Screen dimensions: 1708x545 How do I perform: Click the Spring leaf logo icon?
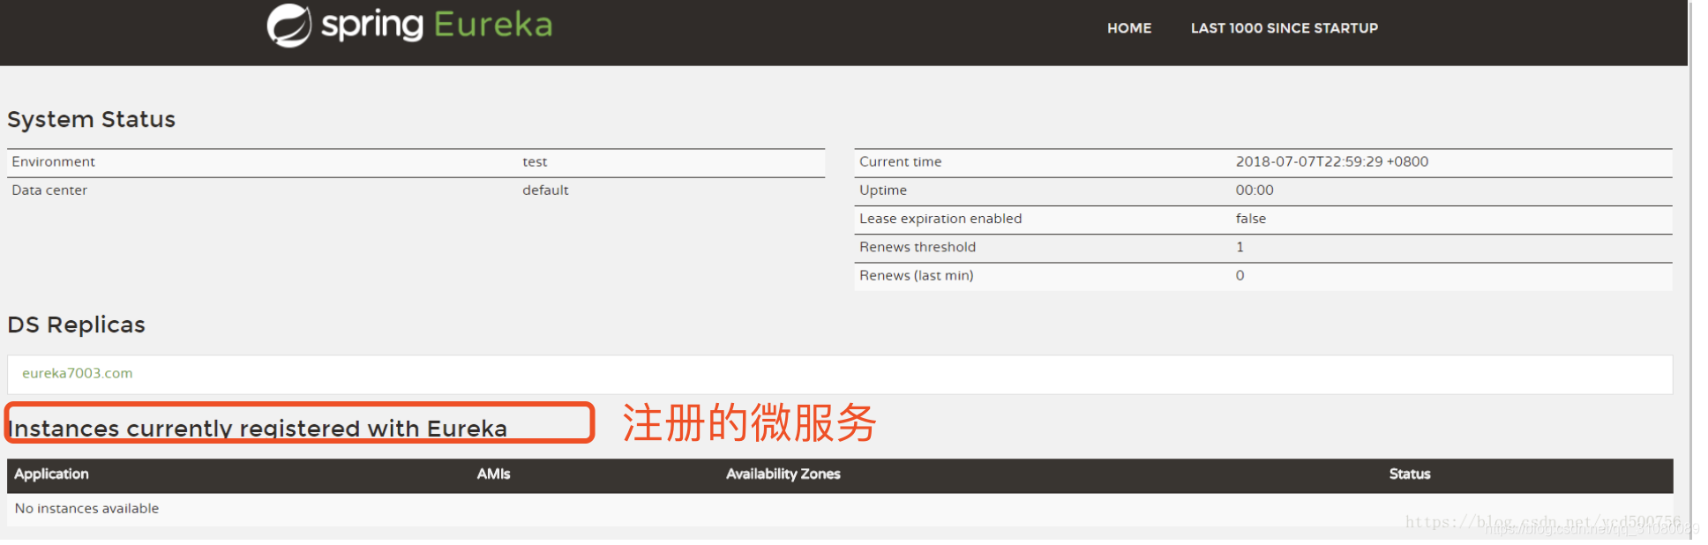tap(289, 26)
